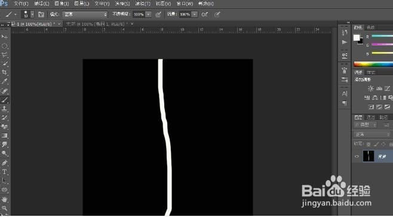Open the Character panel icon
The image size is (393, 217).
tap(345, 94)
